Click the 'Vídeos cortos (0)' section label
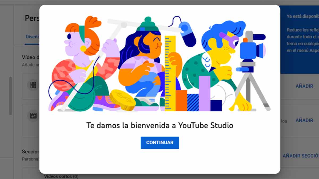 [x=61, y=176]
